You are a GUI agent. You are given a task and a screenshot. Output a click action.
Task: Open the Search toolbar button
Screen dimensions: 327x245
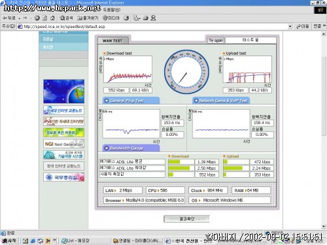click(66, 18)
